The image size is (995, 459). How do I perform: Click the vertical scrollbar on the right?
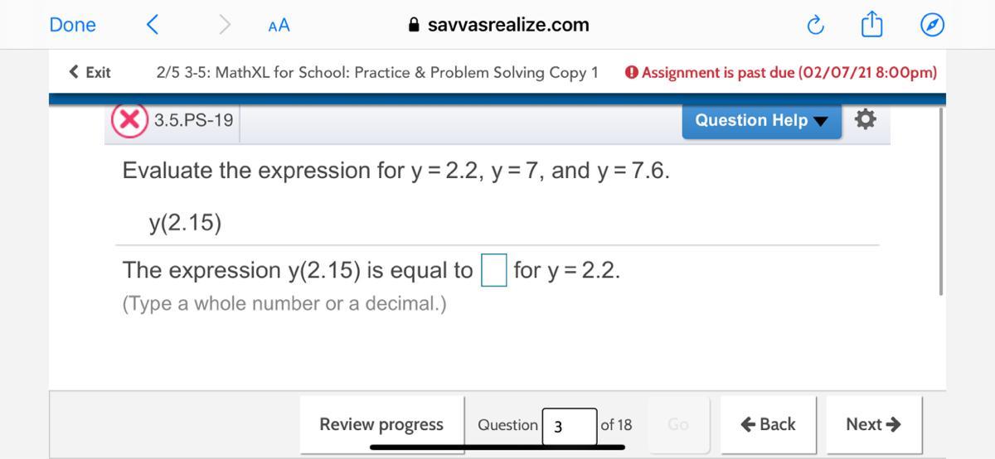pos(940,199)
